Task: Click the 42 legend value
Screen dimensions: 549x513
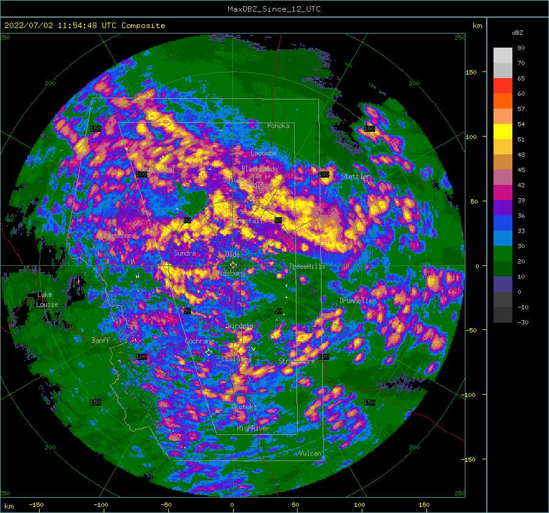Action: point(521,185)
